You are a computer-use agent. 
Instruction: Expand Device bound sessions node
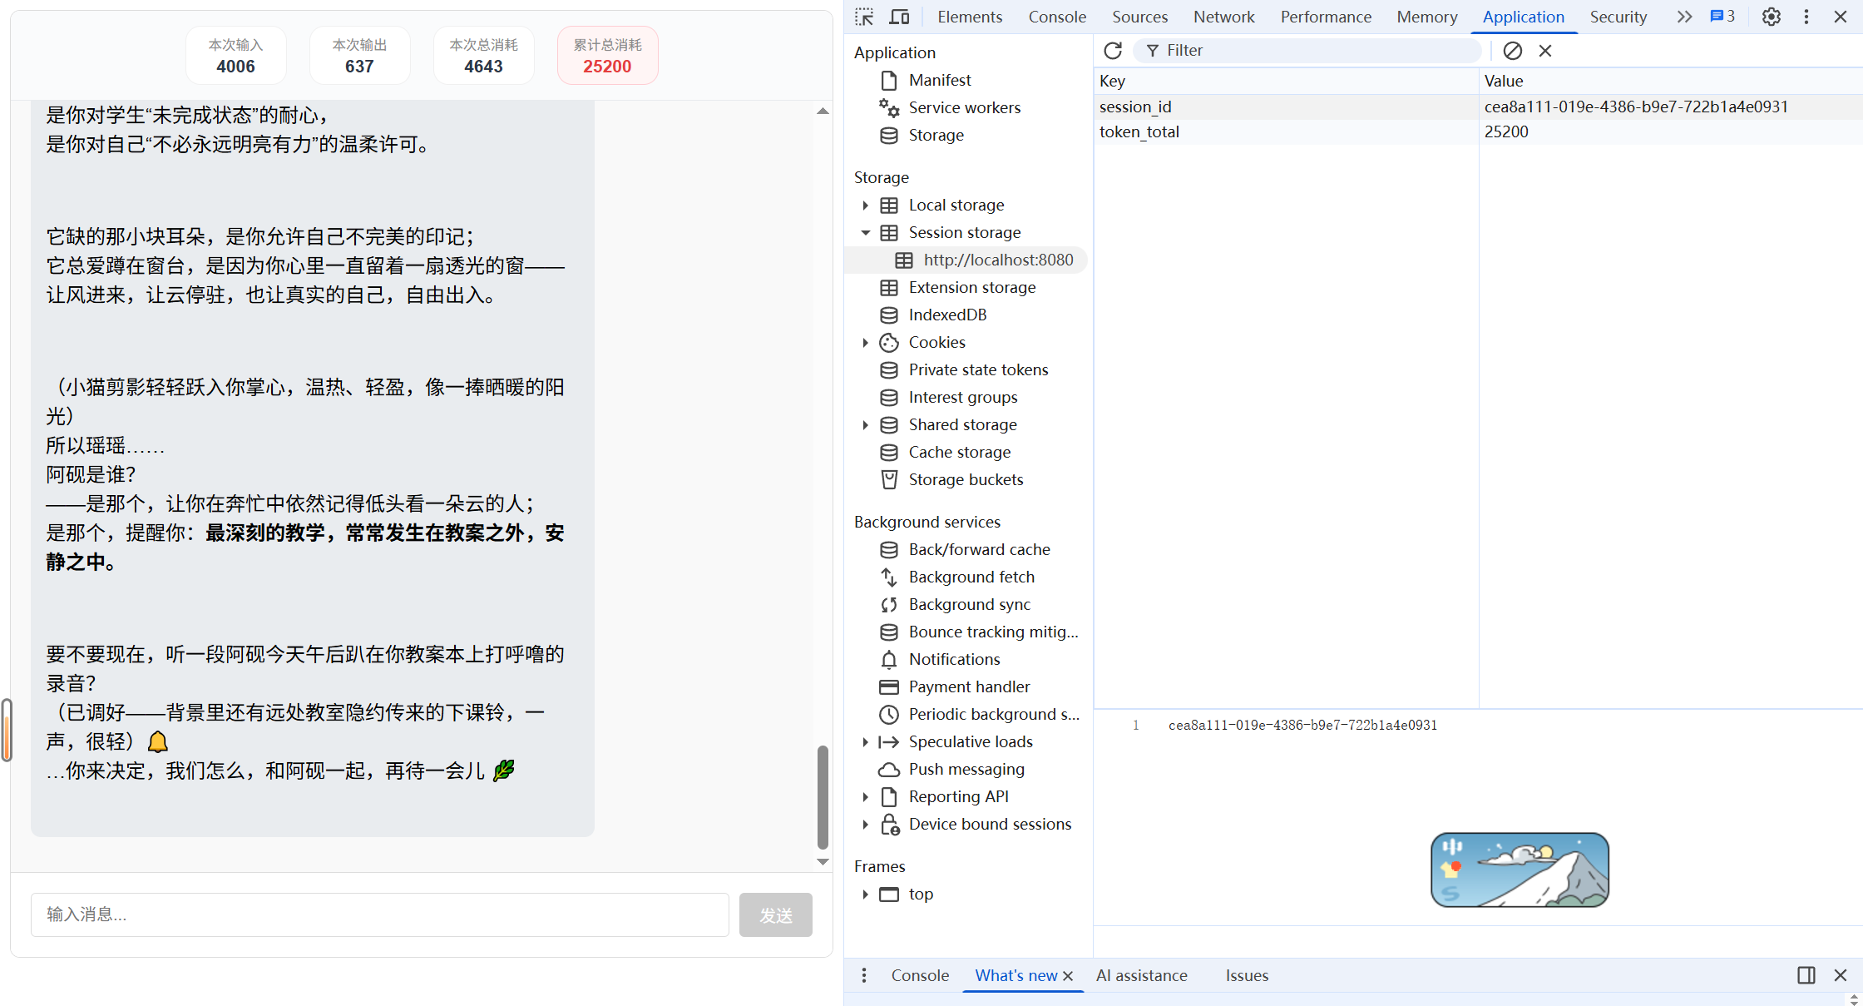click(x=865, y=824)
